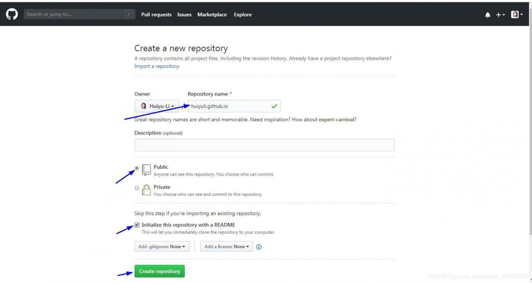Click the Create a new repository heading
The width and height of the screenshot is (532, 283).
click(x=181, y=49)
